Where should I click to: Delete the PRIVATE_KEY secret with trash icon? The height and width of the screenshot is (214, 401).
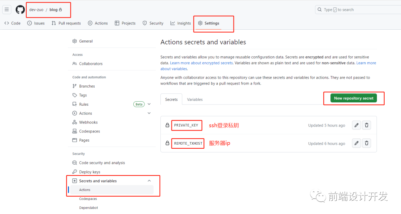pyautogui.click(x=366, y=125)
